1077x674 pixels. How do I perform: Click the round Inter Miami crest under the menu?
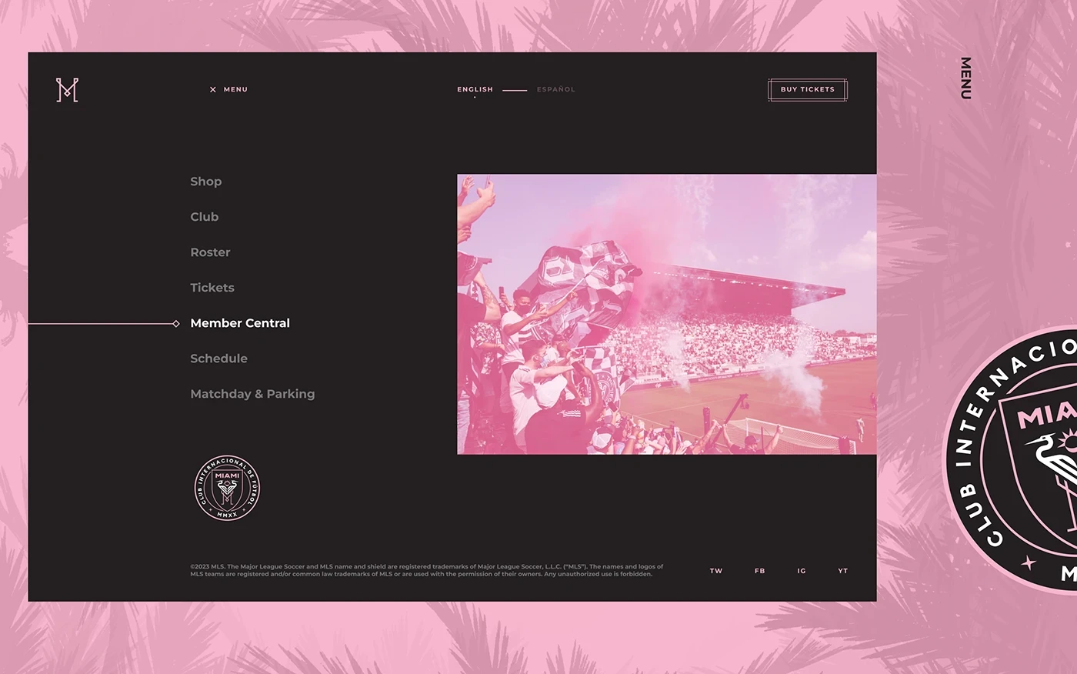(x=227, y=488)
